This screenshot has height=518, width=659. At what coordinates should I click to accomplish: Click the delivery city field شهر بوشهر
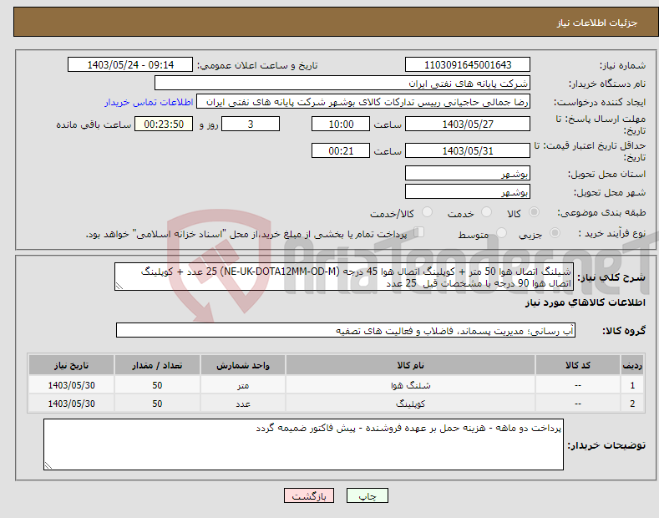[x=468, y=191]
